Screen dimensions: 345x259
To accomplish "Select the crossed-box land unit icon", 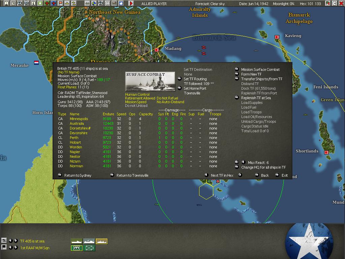I will tap(89, 248).
